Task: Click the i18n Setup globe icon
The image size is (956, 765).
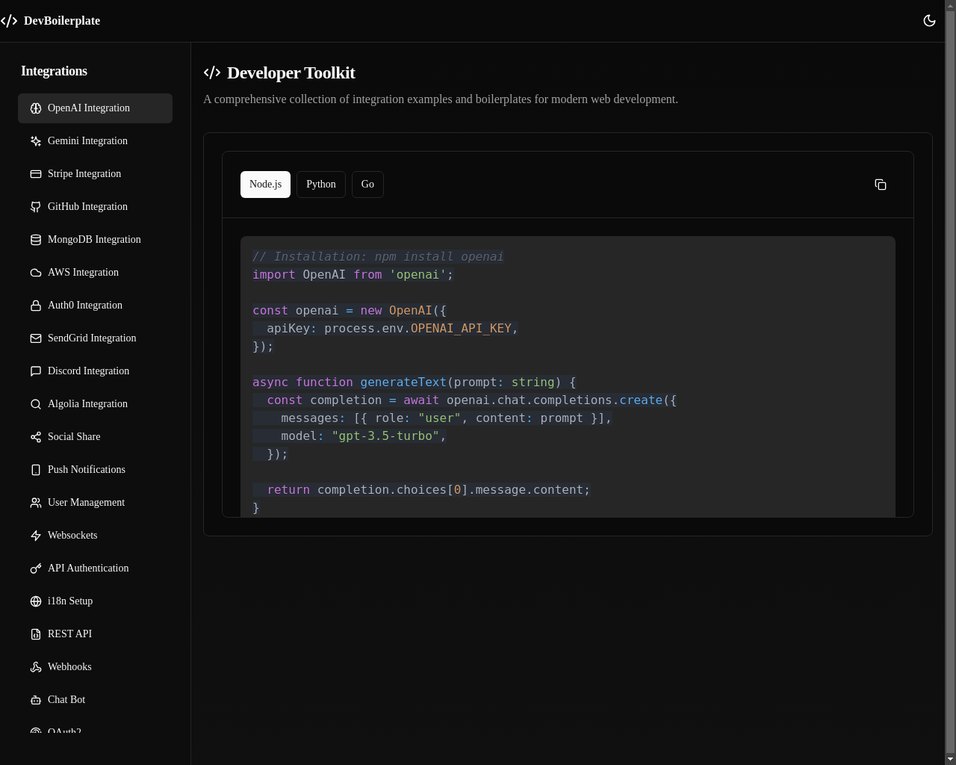Action: pyautogui.click(x=36, y=601)
